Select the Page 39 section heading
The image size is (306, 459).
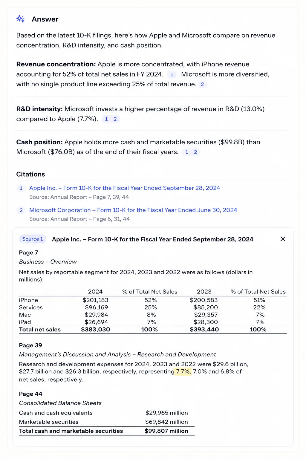point(30,345)
